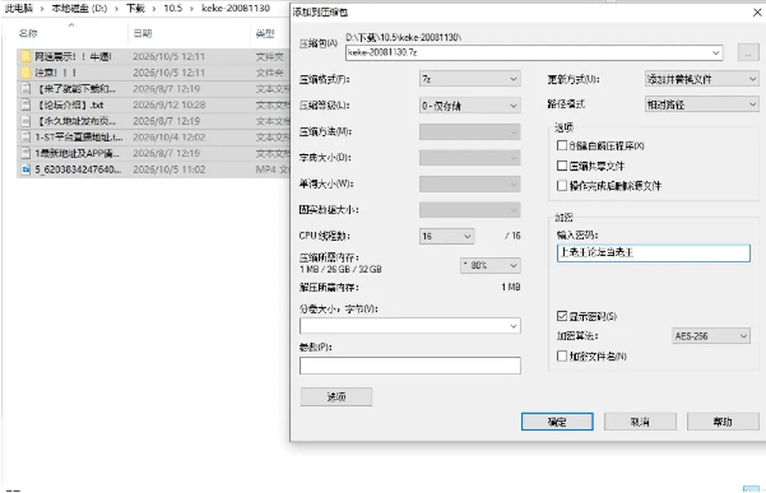Click the file icon for 1-ST平台直播地址
Image resolution: width=766 pixels, height=493 pixels.
(x=26, y=137)
